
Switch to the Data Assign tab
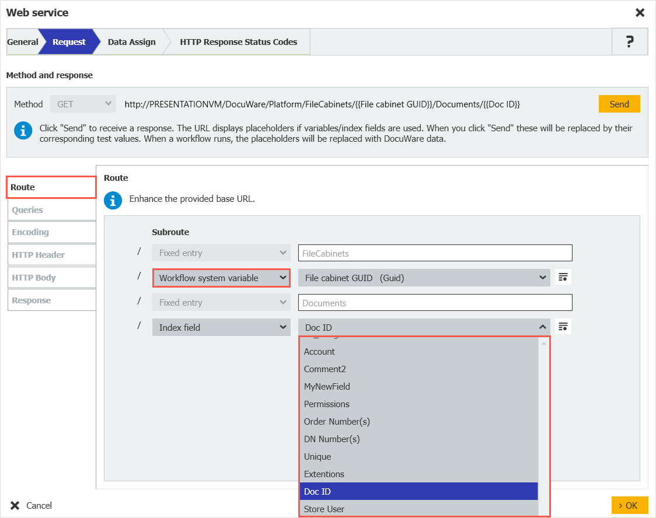(132, 41)
